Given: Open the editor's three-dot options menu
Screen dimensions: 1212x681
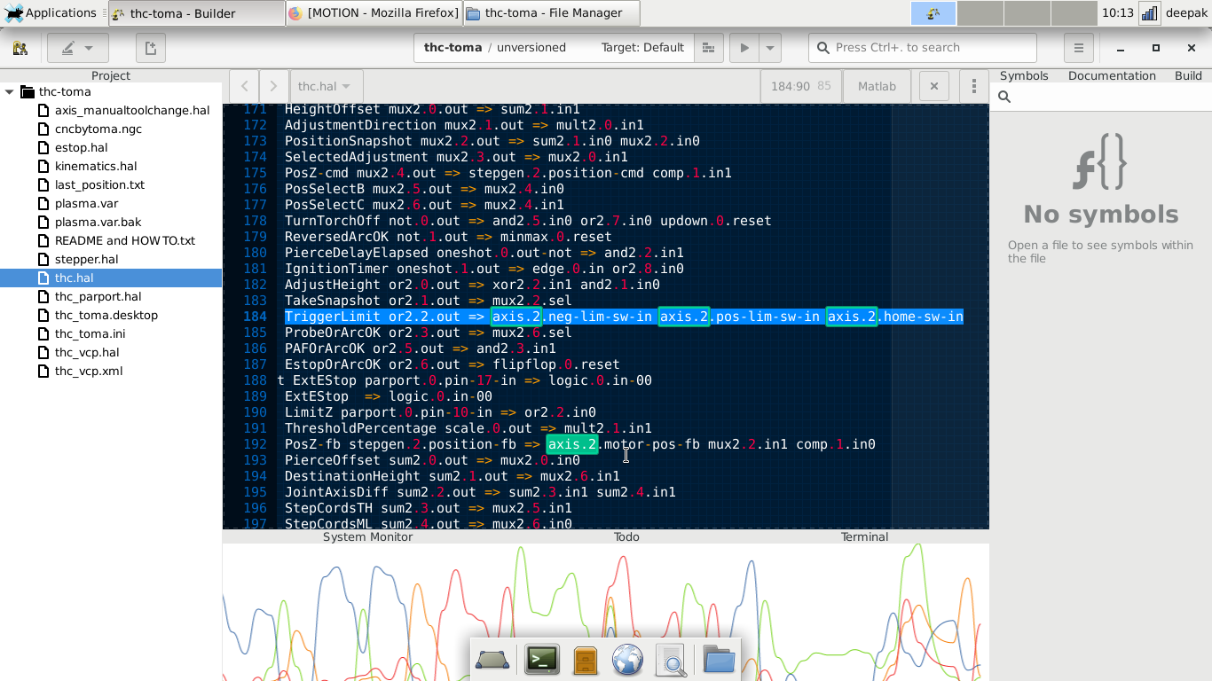Looking at the screenshot, I should 973,86.
